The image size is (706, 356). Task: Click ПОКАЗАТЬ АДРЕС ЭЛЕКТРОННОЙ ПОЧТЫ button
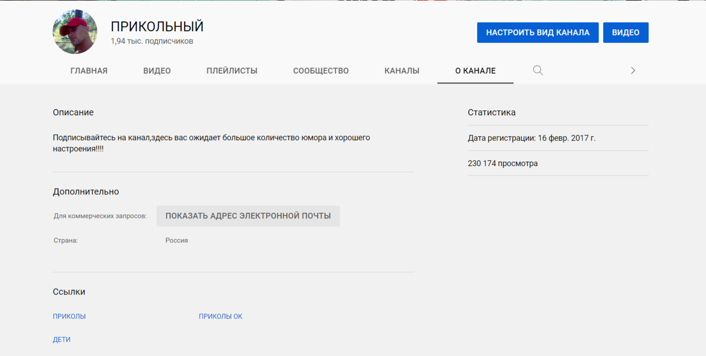click(x=248, y=216)
